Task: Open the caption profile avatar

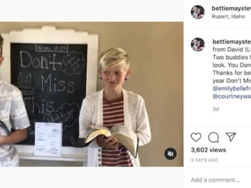Action: coord(198,44)
